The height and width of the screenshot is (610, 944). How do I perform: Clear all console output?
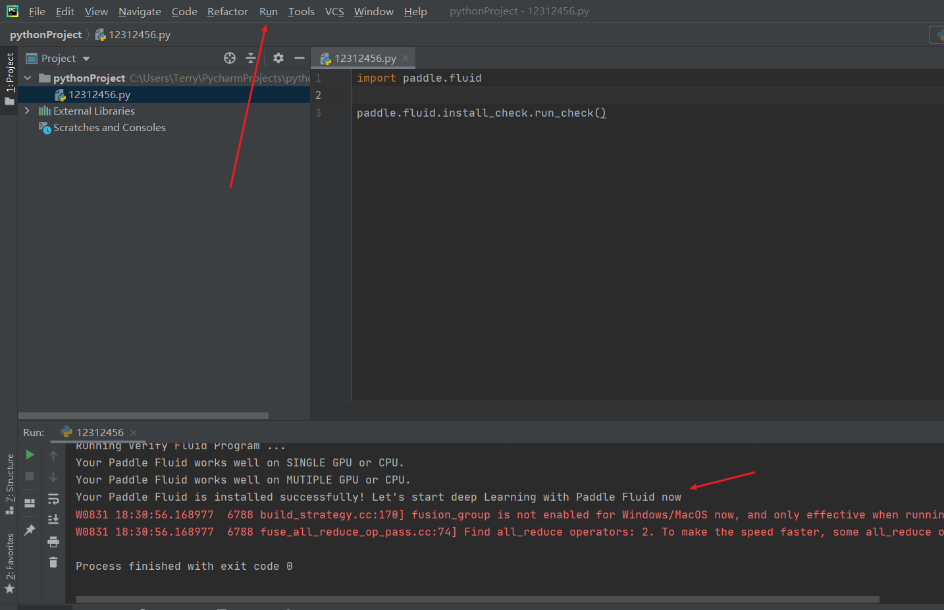point(53,562)
